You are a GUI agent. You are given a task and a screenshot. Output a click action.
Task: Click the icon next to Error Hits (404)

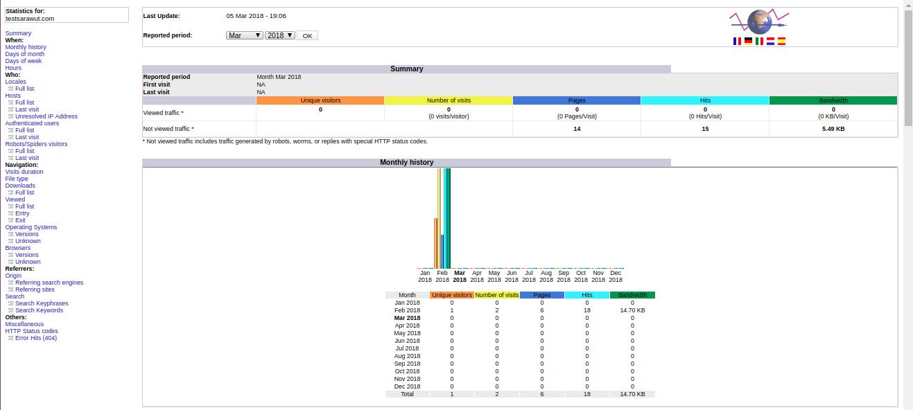10,338
